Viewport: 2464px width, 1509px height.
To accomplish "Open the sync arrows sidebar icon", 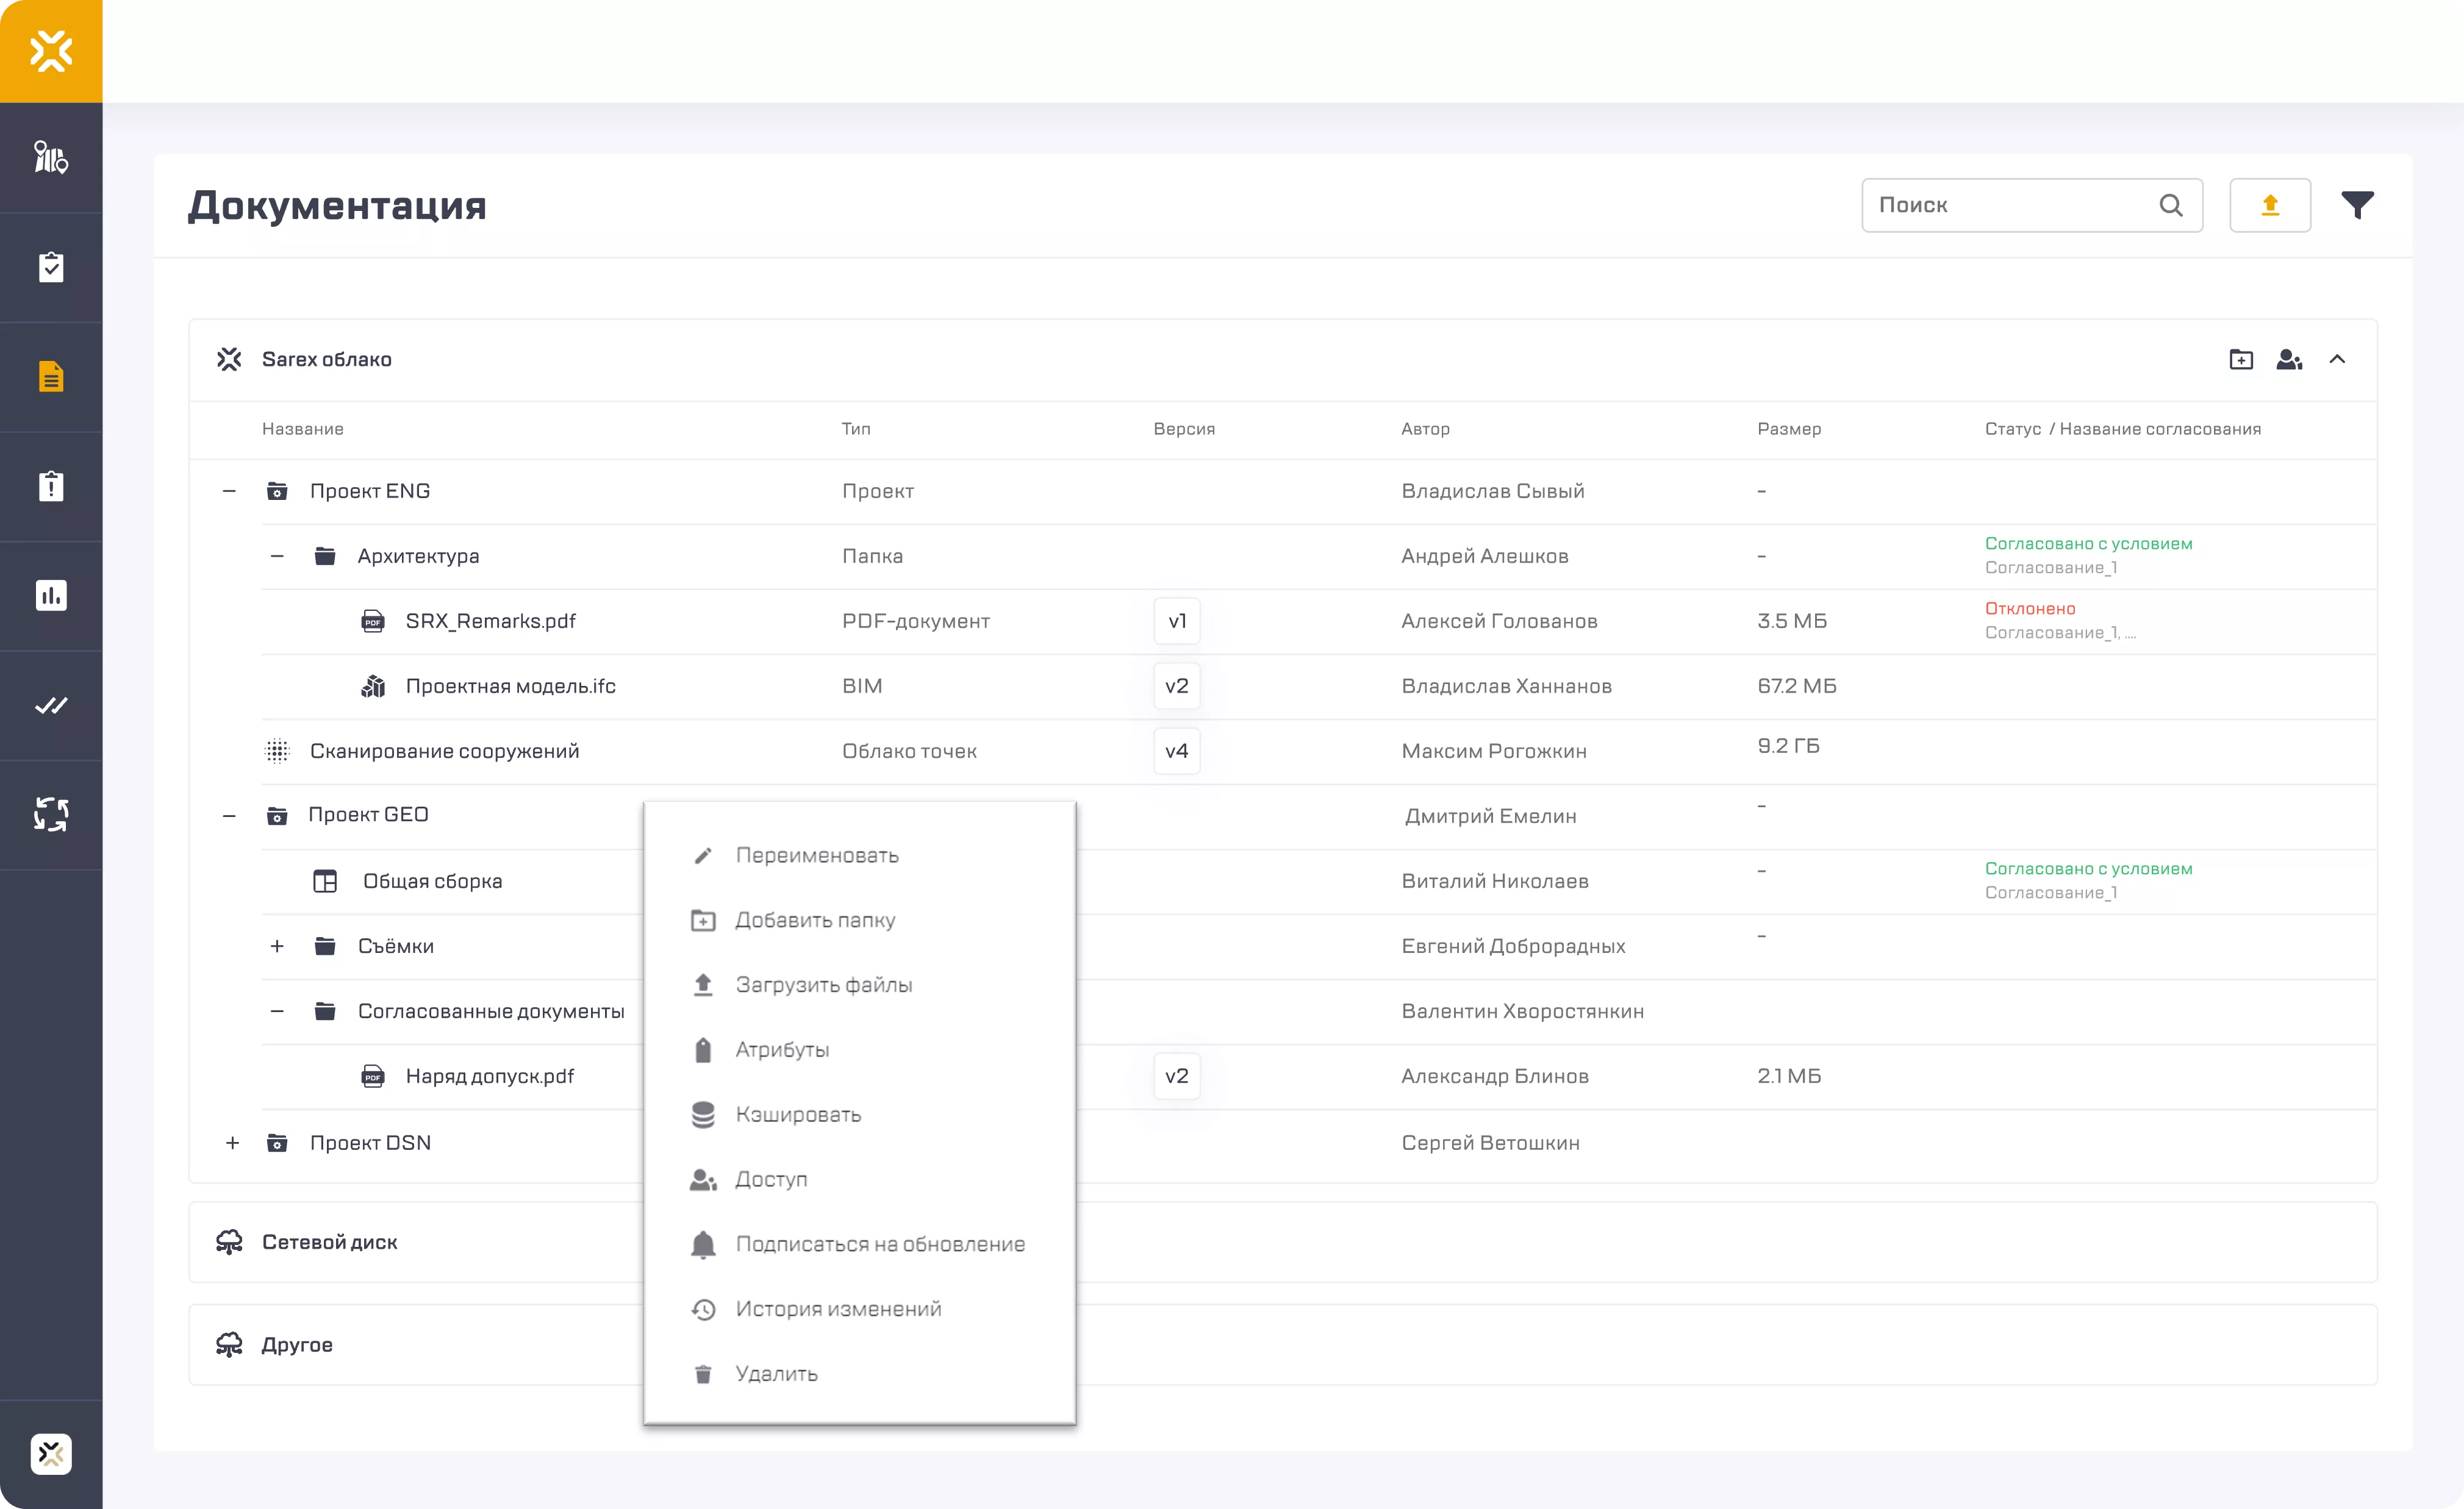I will click(51, 815).
